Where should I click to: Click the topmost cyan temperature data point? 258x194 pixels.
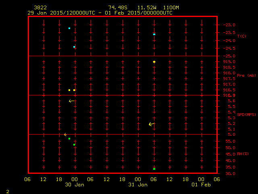69,28
